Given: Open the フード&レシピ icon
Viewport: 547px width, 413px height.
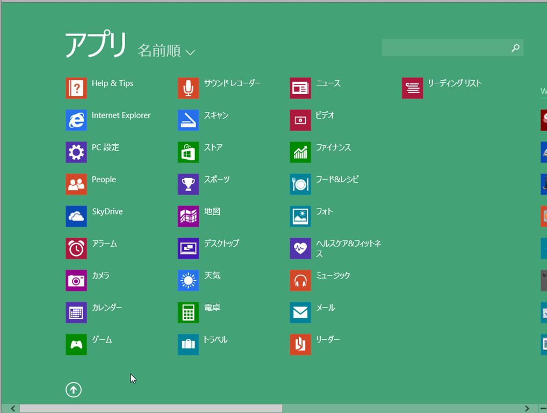Looking at the screenshot, I should (300, 184).
